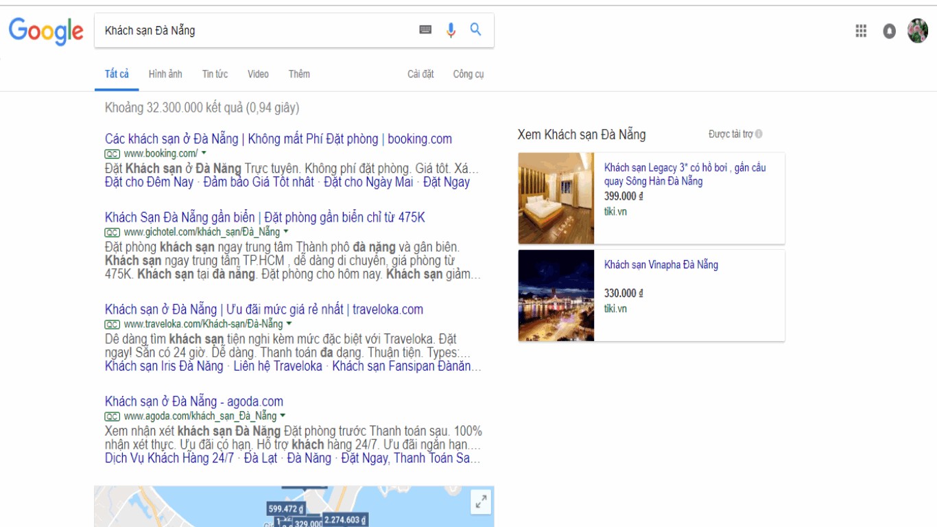Open the Thêm menu
Screen dimensions: 937x527
coord(299,74)
